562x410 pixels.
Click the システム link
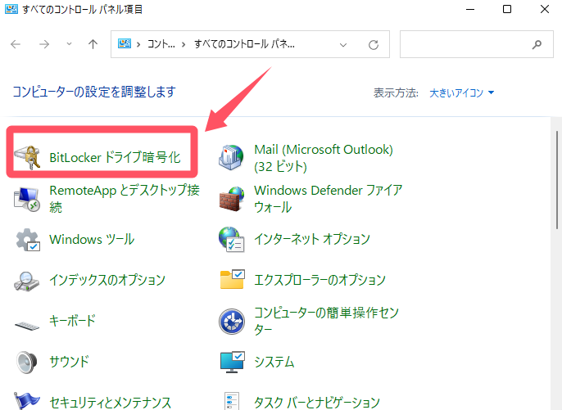coord(274,362)
